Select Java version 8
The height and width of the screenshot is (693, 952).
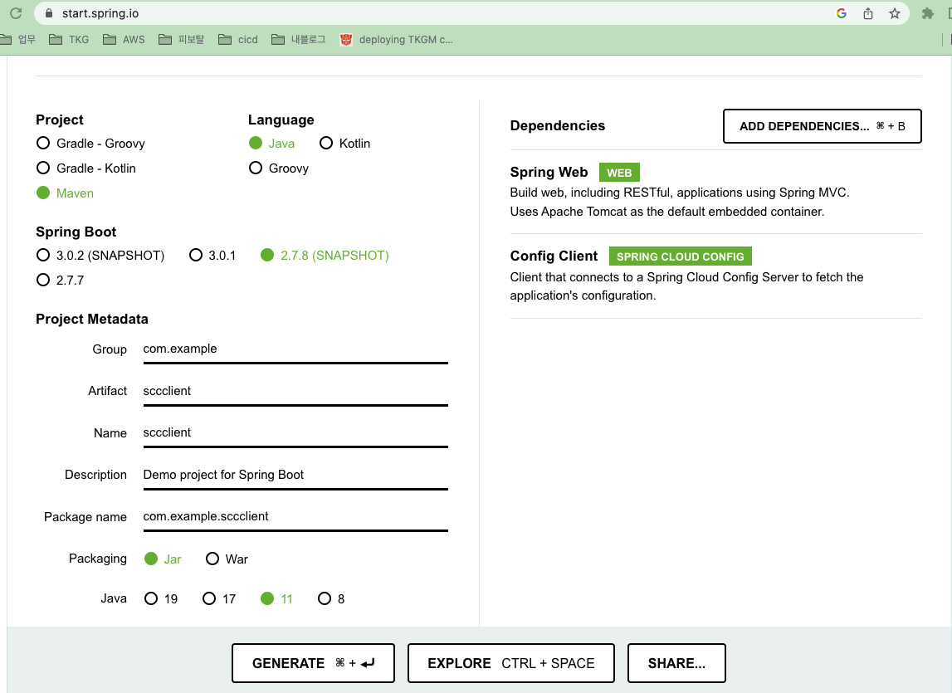click(331, 599)
